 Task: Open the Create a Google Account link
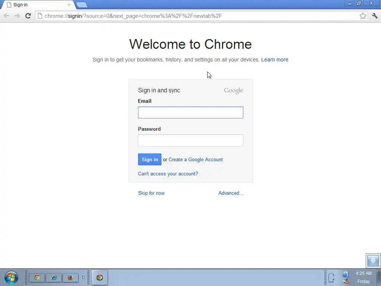point(196,159)
